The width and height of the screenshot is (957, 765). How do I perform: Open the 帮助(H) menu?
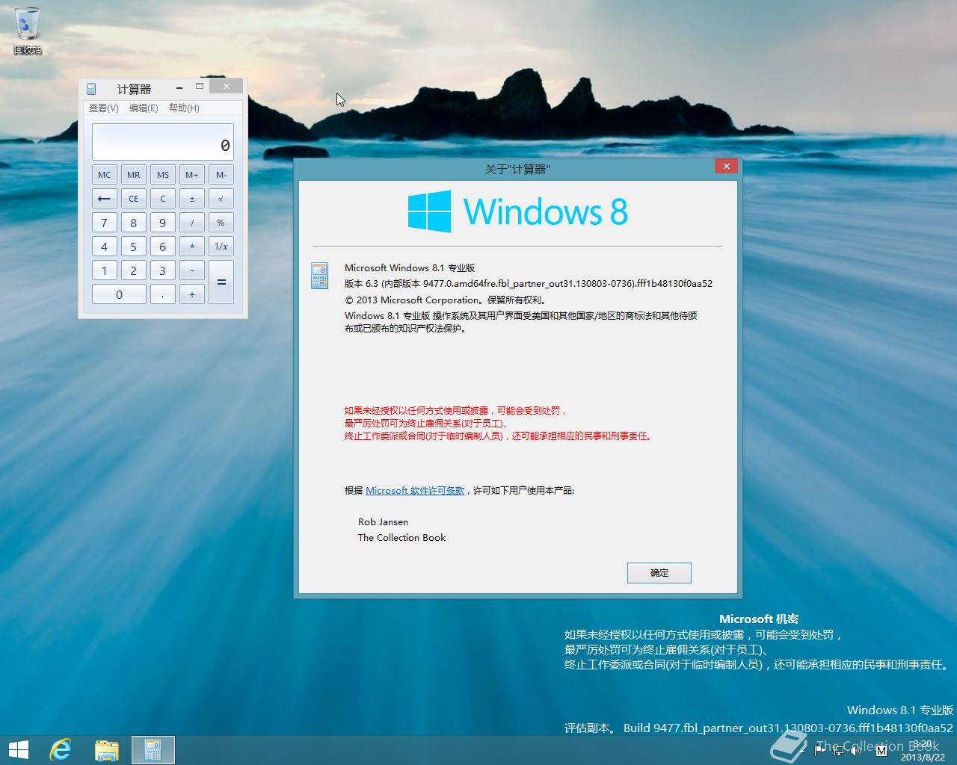[x=184, y=108]
